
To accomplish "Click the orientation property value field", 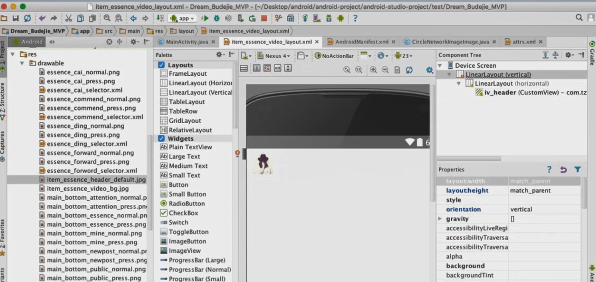I will [544, 209].
